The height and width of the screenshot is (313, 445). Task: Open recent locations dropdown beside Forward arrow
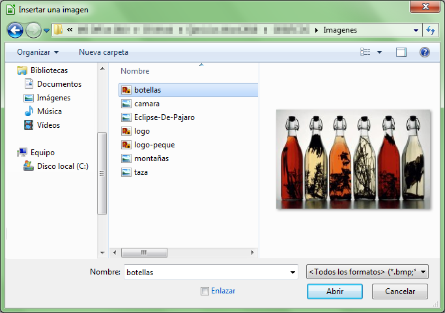(x=46, y=30)
